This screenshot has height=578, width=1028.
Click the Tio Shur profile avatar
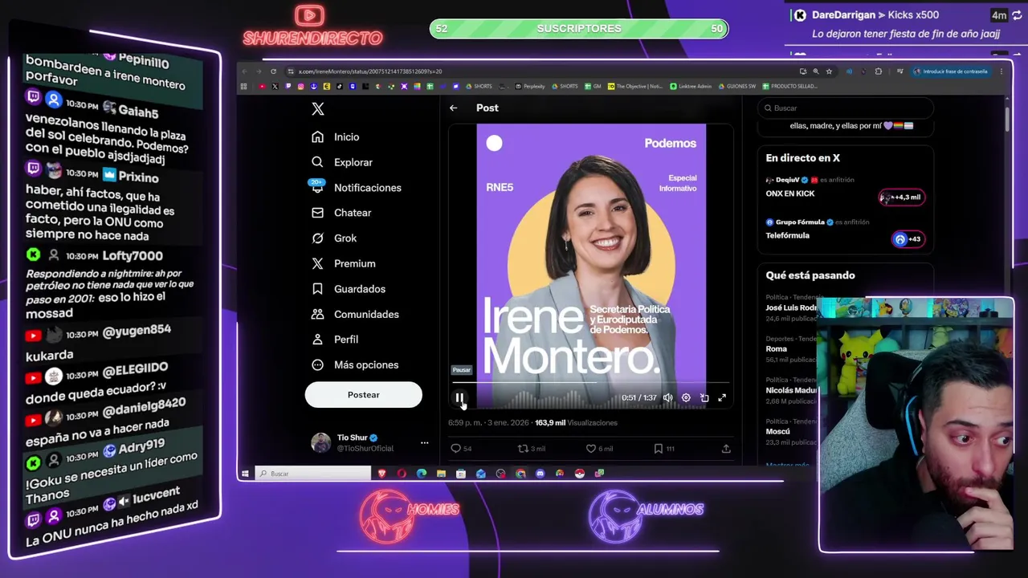point(320,443)
